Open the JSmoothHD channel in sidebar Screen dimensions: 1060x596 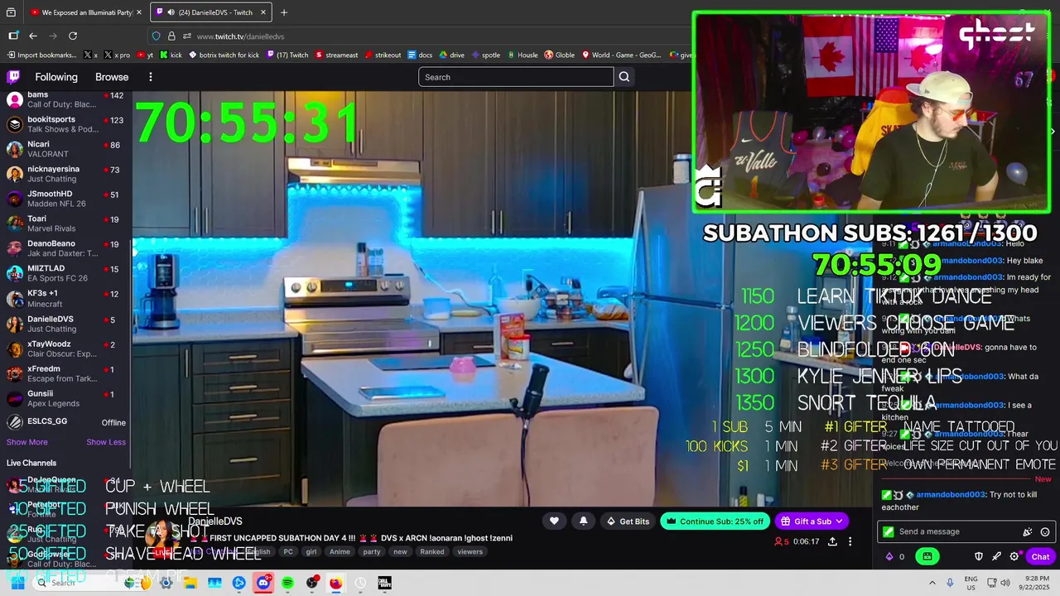pos(65,199)
